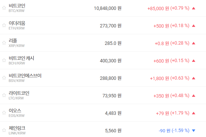Favorite Chainlink LINK/KRW with star icon
The width and height of the screenshot is (206, 137).
coord(4,130)
